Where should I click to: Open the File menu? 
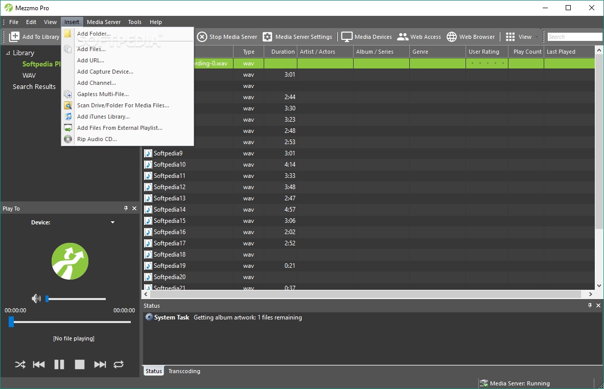(x=14, y=22)
